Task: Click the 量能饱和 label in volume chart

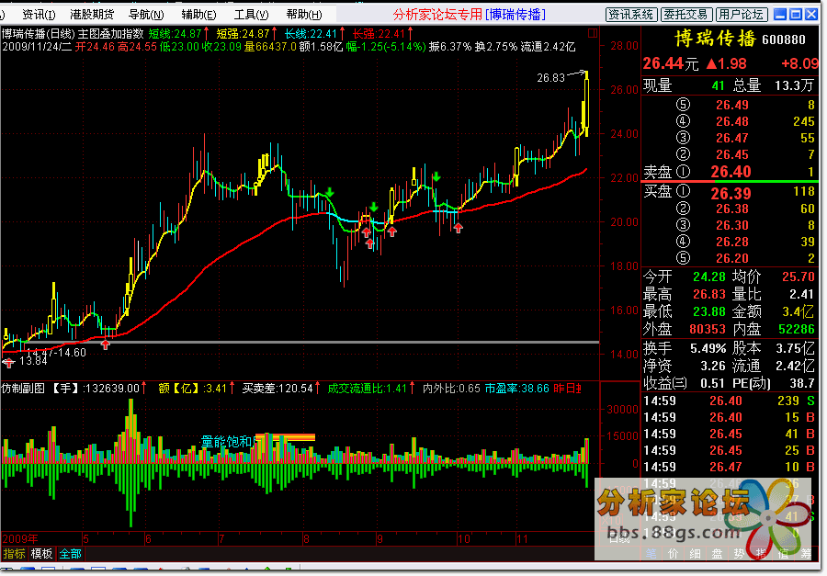Action: click(227, 442)
